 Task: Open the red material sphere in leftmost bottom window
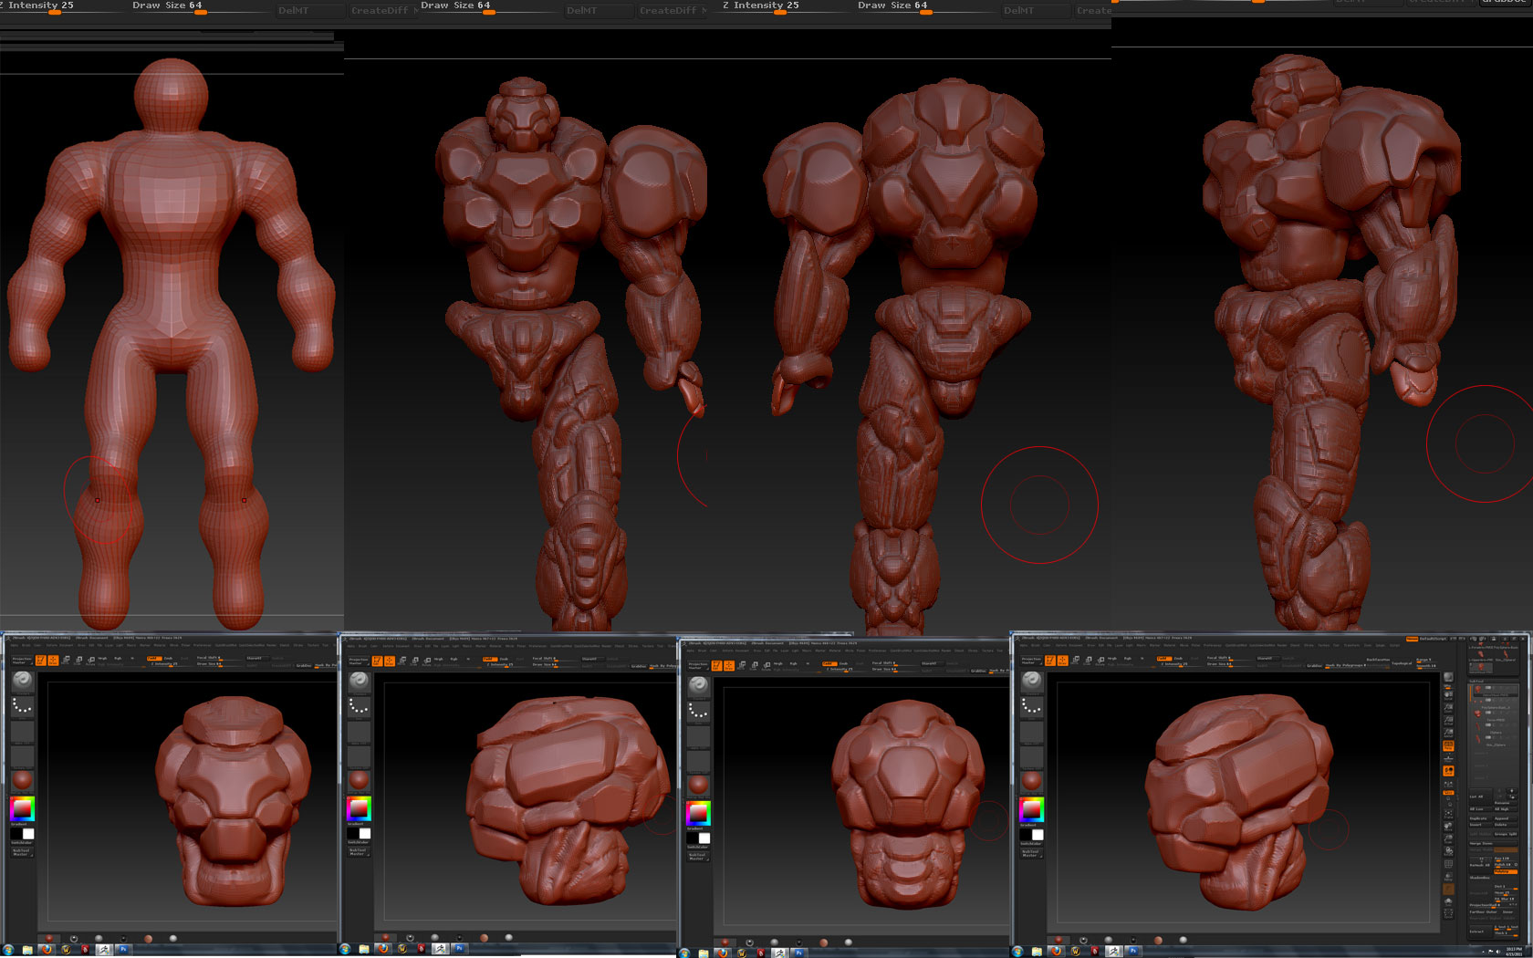pyautogui.click(x=22, y=779)
